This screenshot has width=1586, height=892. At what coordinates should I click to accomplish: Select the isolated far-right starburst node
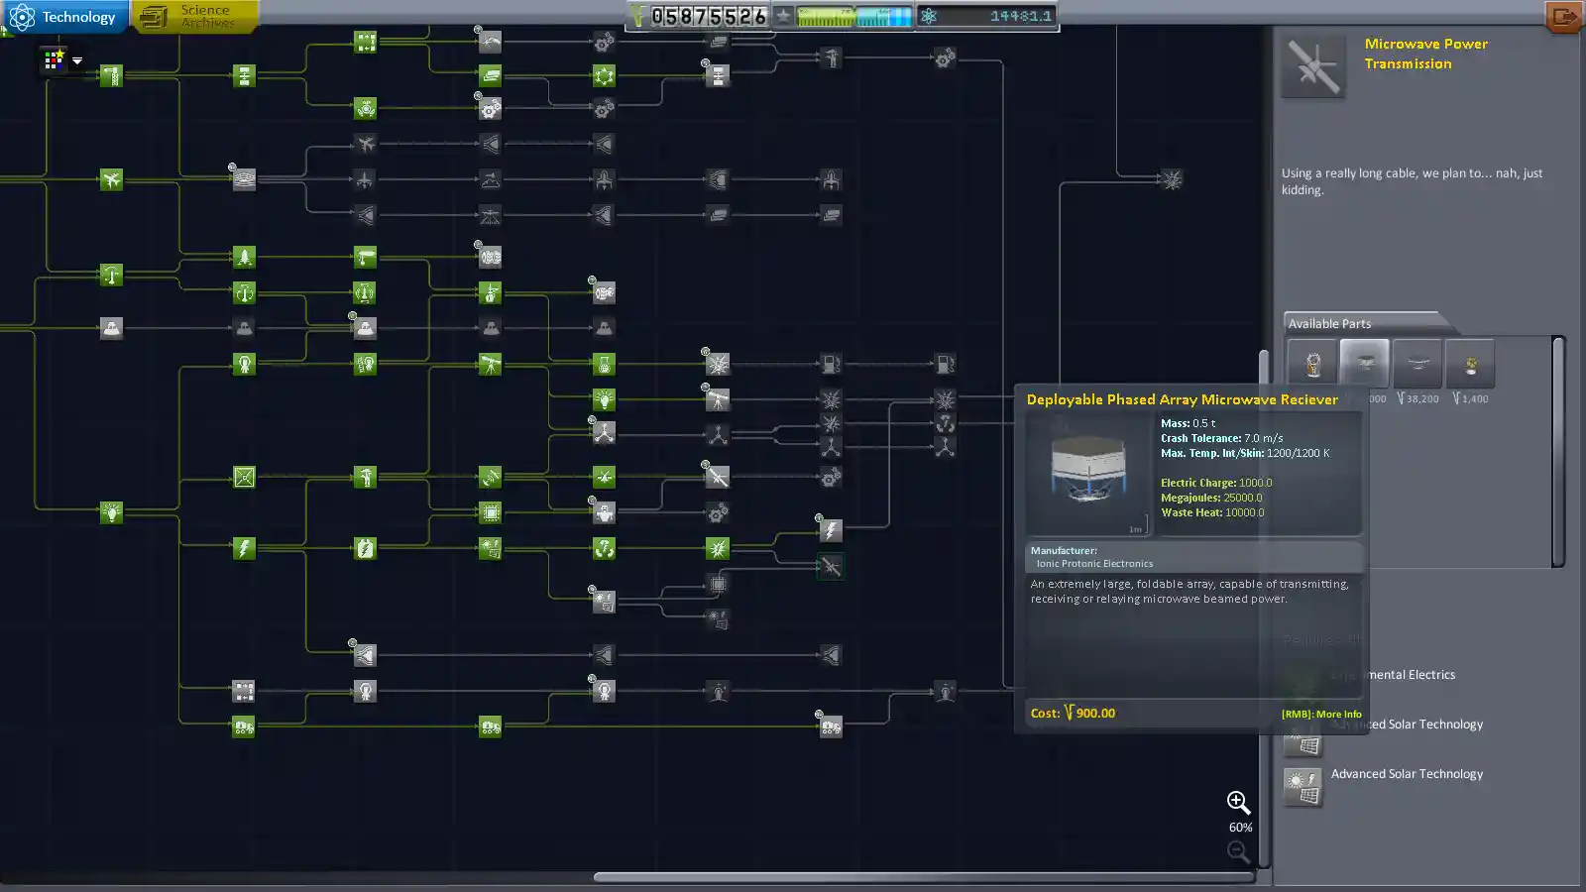(x=1172, y=179)
